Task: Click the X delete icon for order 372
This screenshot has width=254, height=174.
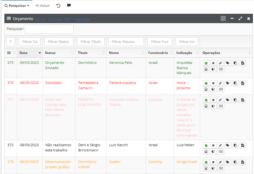Action: tap(213, 145)
